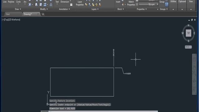Click the hatch icon in the Draw panel

pos(30,5)
